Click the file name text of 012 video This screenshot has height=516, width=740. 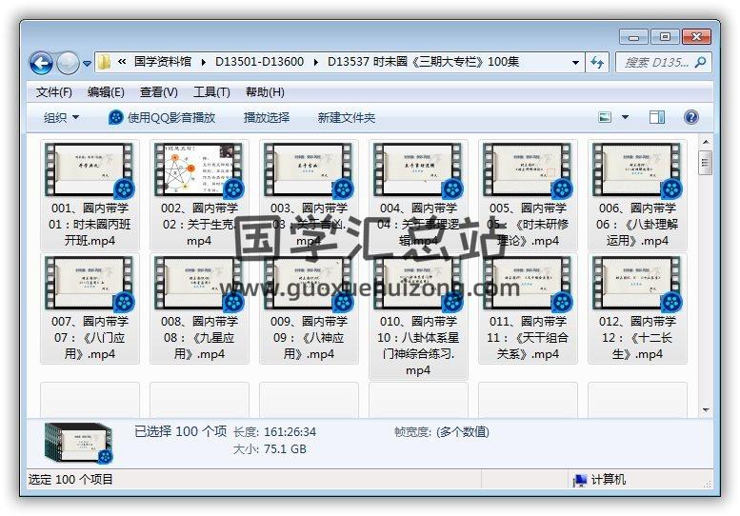click(637, 338)
